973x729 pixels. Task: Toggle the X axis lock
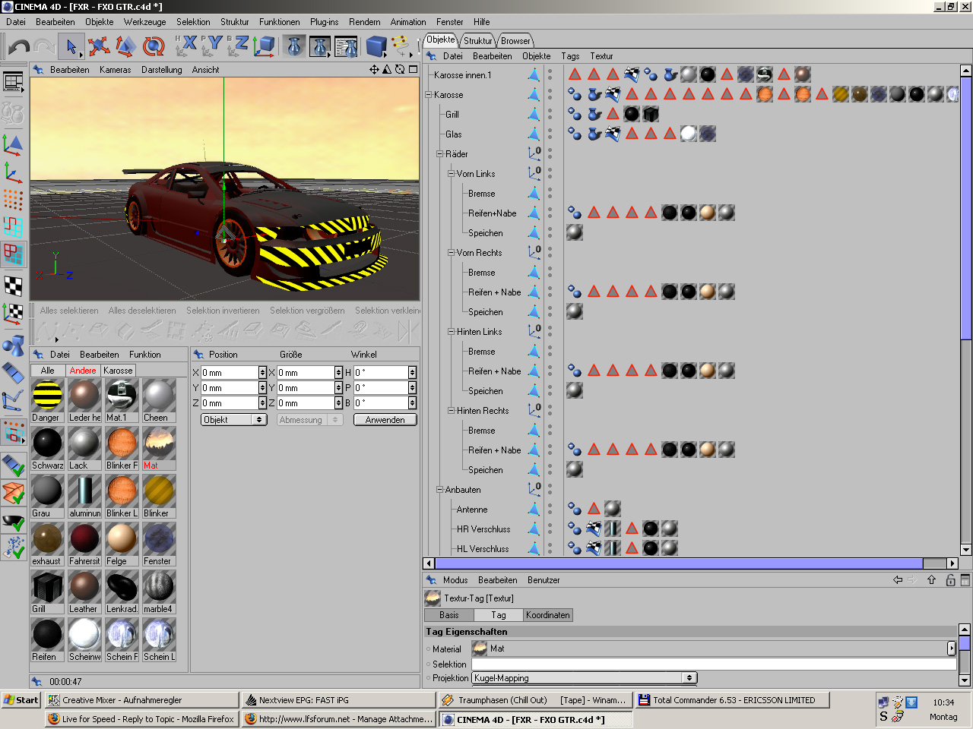187,46
